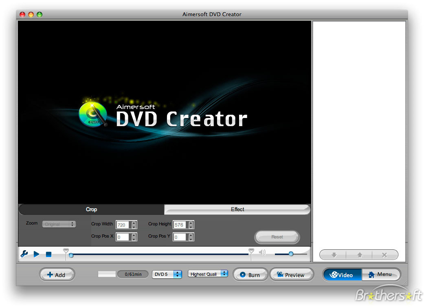Click the 0/61min duration indicator
Screen dimensions: 424x308
click(x=133, y=274)
